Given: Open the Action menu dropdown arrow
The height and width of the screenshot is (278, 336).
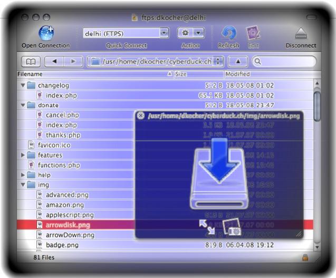Looking at the screenshot, I should pyautogui.click(x=198, y=33).
